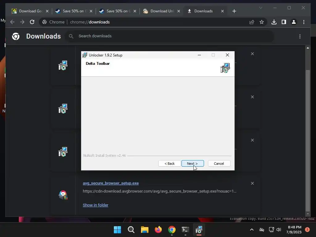
Task: Open network icon in system tray
Action: click(x=271, y=230)
